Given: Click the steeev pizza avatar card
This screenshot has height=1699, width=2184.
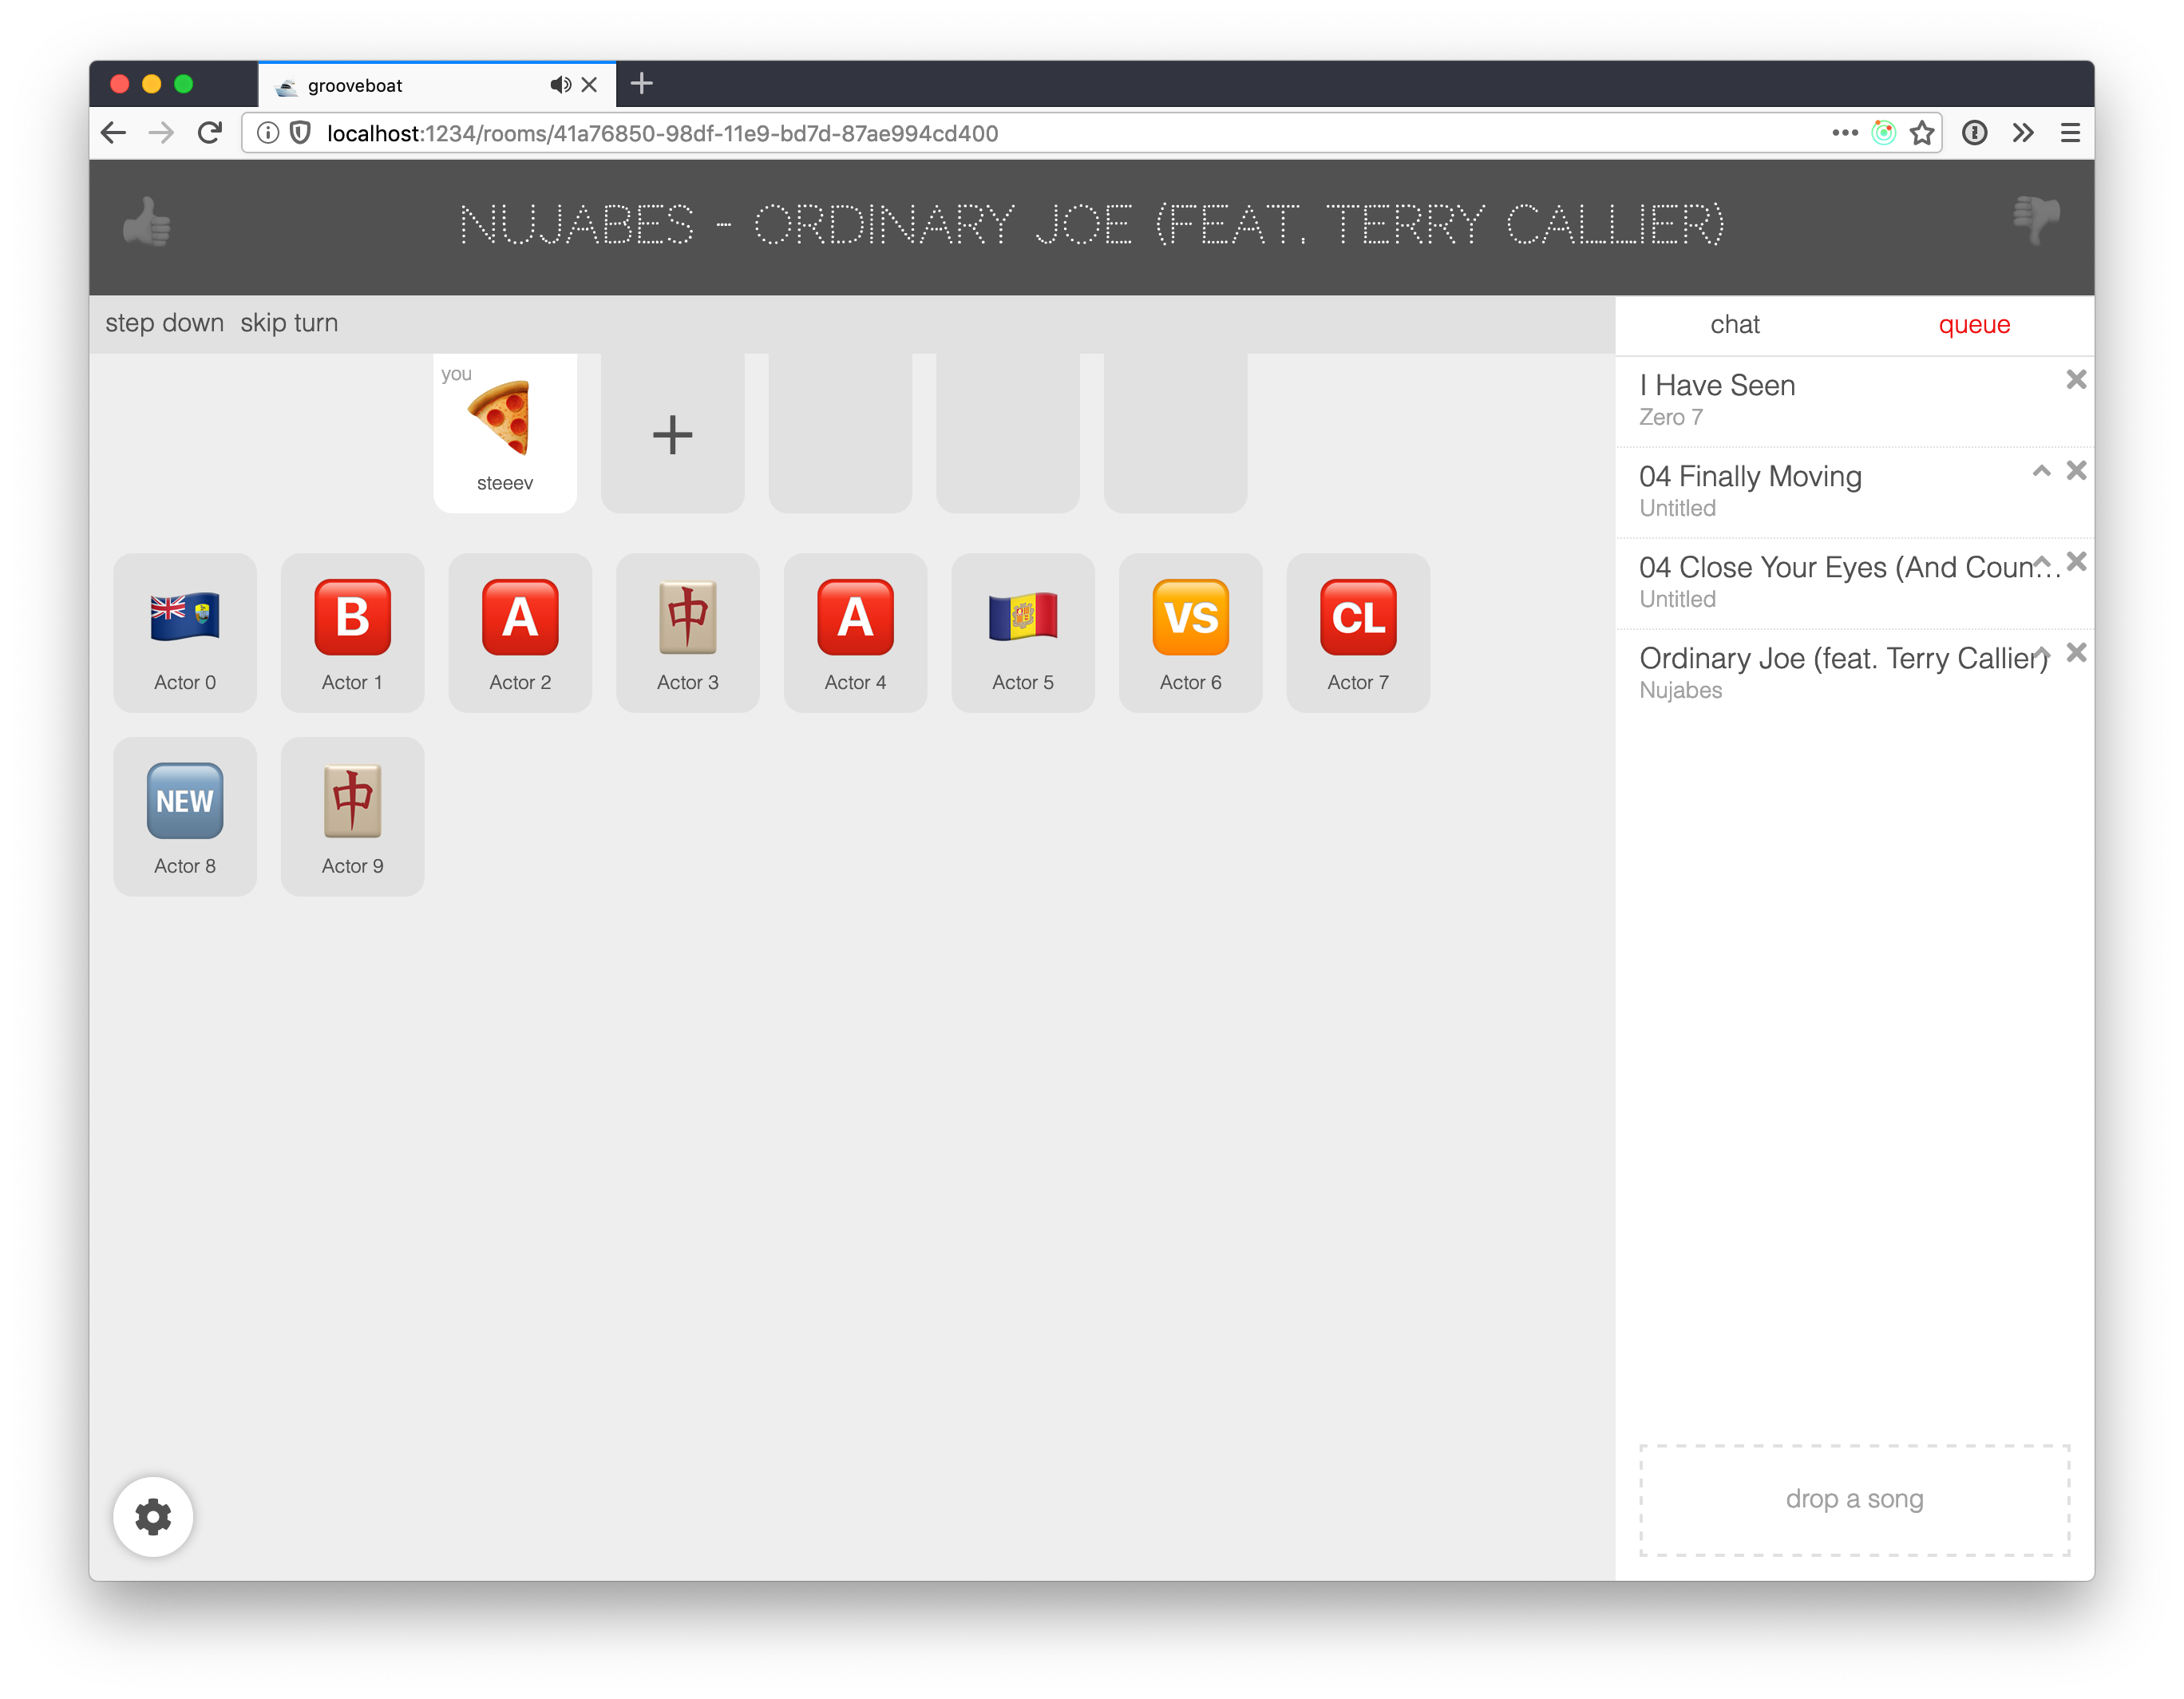Looking at the screenshot, I should 505,433.
